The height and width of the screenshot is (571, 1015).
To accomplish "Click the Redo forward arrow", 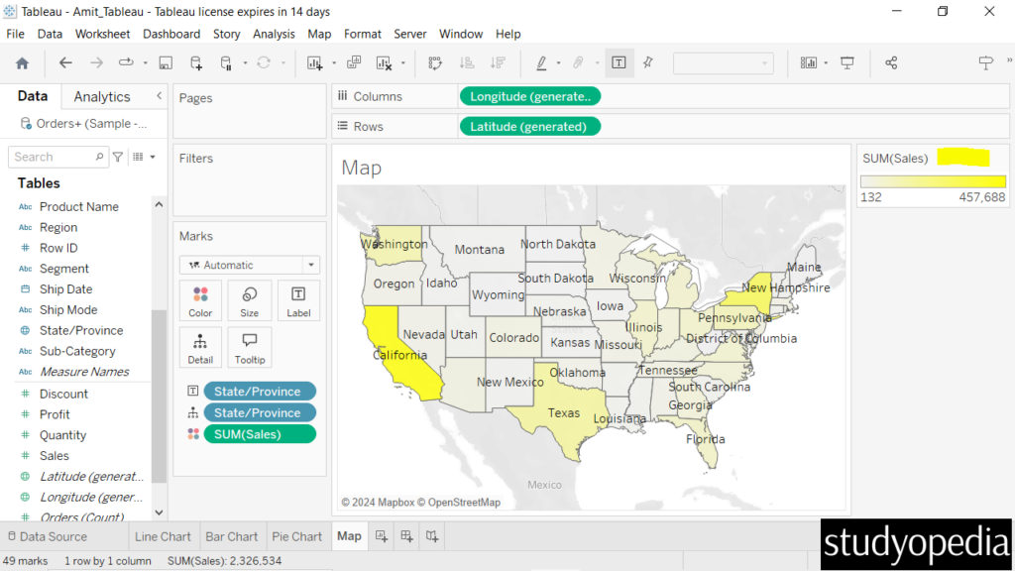I will (x=96, y=62).
